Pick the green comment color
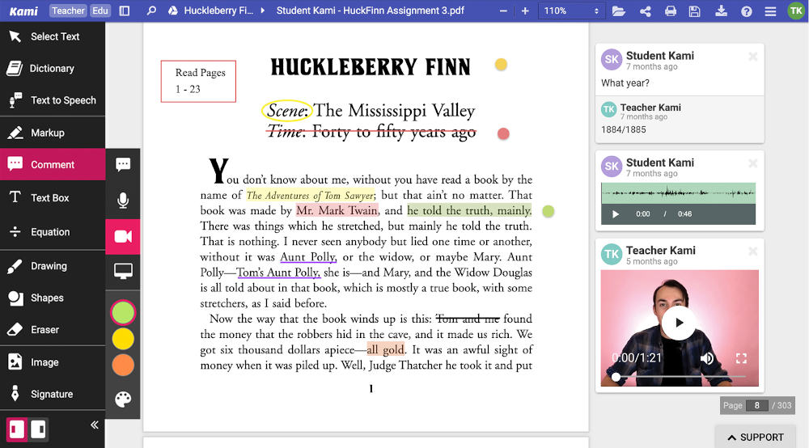809x448 pixels. point(123,313)
